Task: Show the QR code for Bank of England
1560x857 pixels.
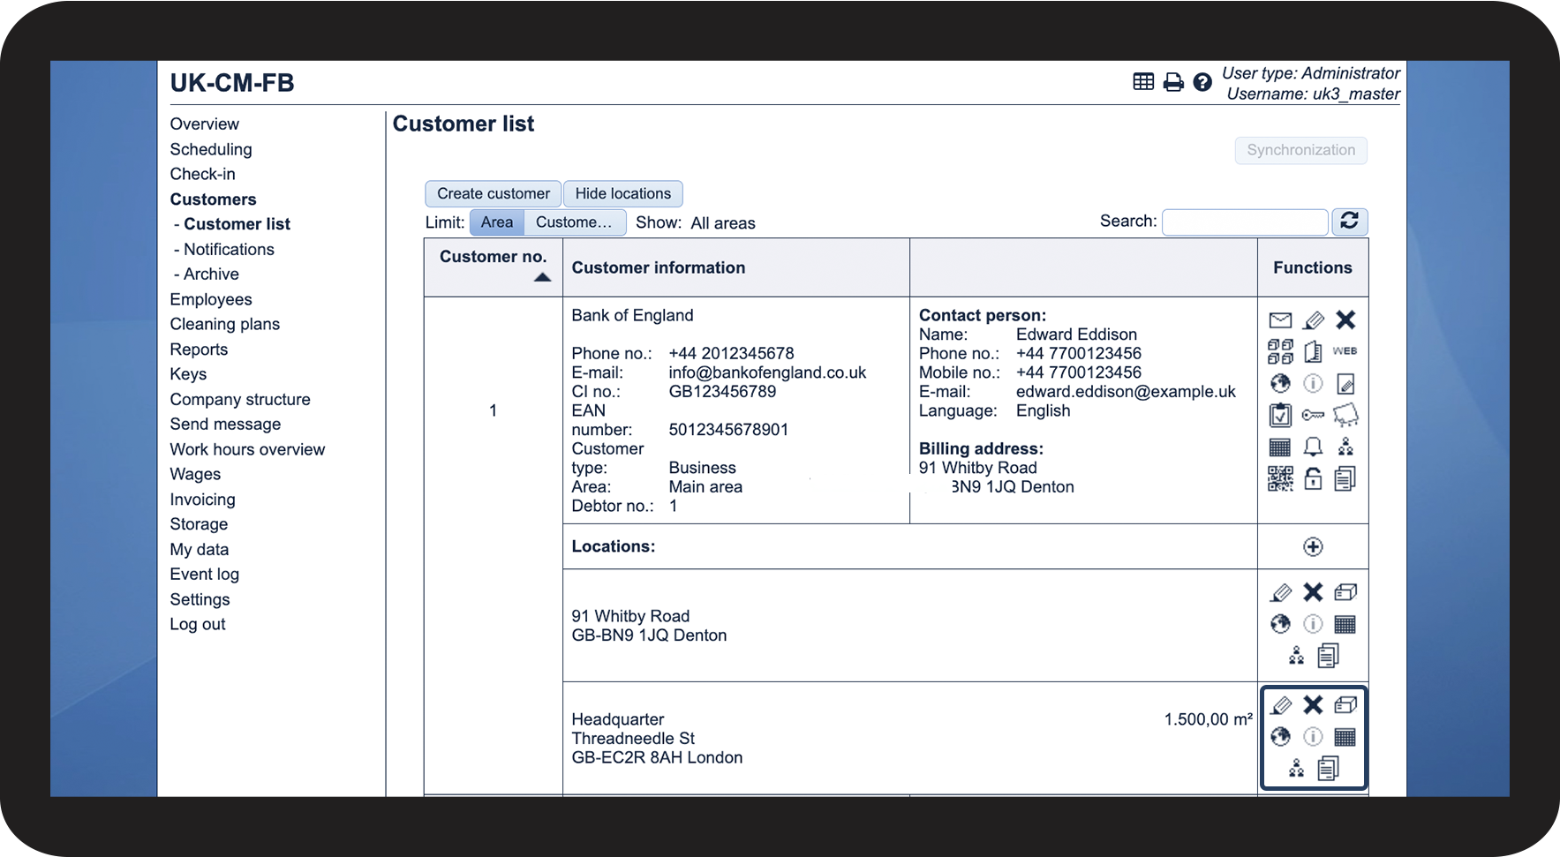Action: (1280, 478)
